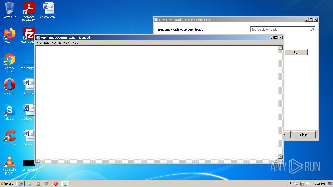
Task: Open jackhave Word document on desktop
Action: point(28,112)
